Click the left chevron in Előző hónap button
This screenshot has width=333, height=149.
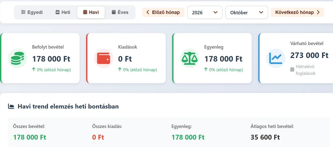pyautogui.click(x=148, y=12)
